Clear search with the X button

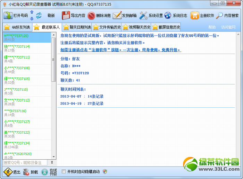pyautogui.click(x=52, y=162)
